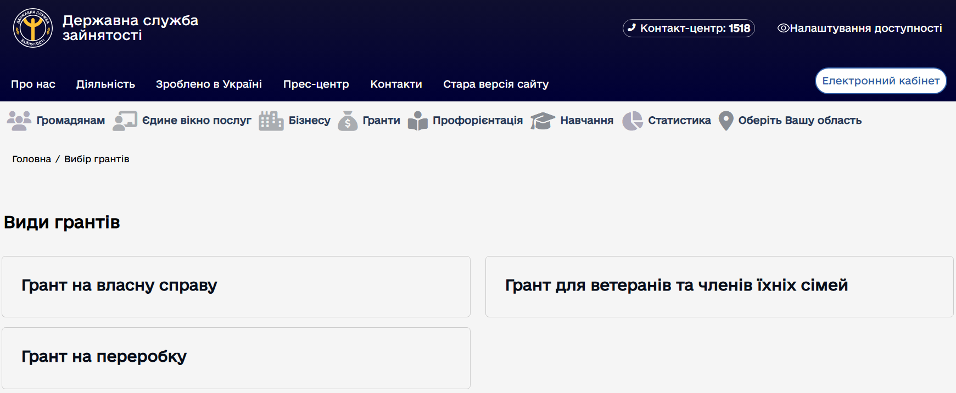This screenshot has height=393, width=956.
Task: Open the Електронний кабінет button
Action: 880,81
